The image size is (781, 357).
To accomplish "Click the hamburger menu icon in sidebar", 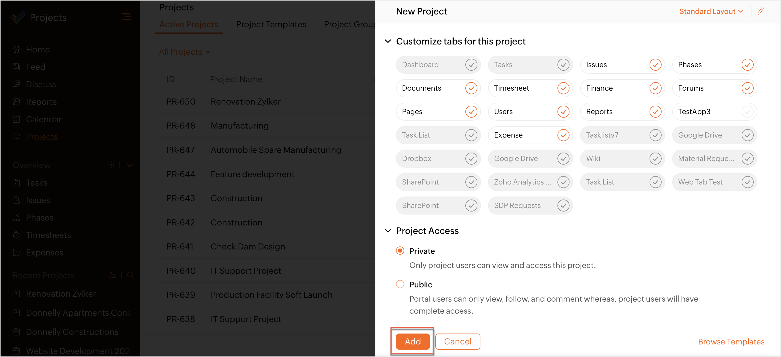I will point(126,17).
